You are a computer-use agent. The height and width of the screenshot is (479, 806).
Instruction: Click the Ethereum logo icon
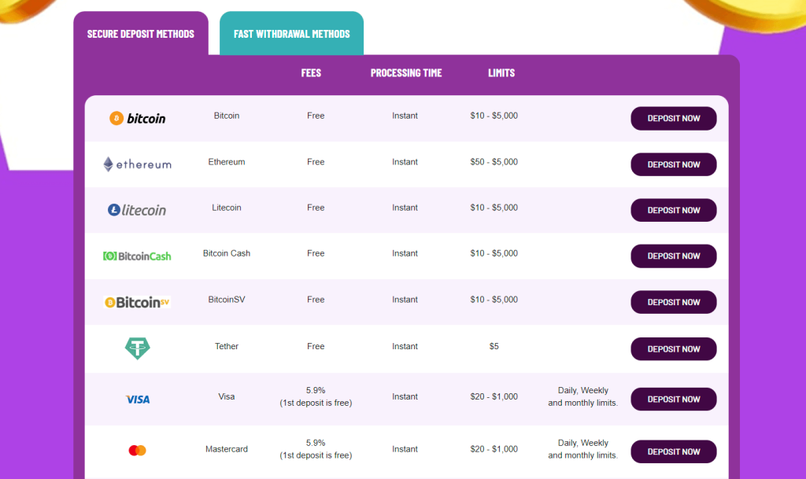pos(137,164)
